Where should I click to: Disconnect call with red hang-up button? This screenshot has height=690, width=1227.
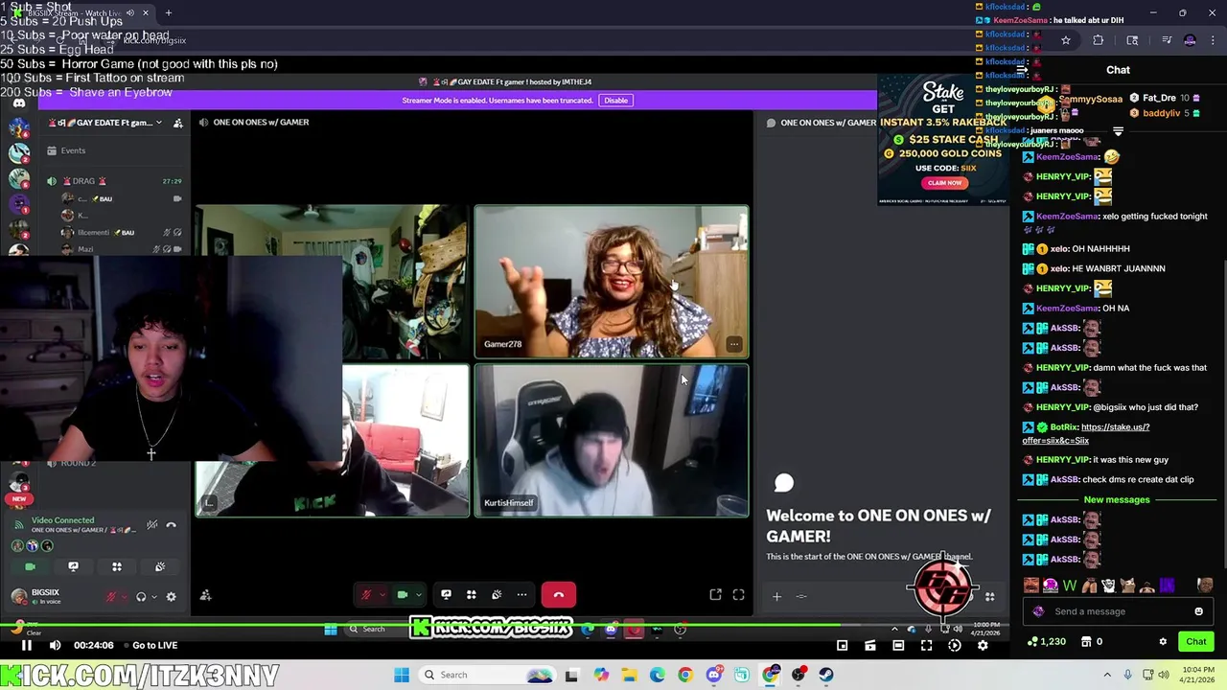point(559,595)
